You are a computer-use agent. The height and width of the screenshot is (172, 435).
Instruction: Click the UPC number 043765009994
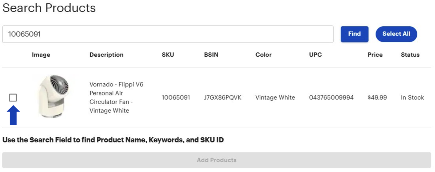click(331, 97)
